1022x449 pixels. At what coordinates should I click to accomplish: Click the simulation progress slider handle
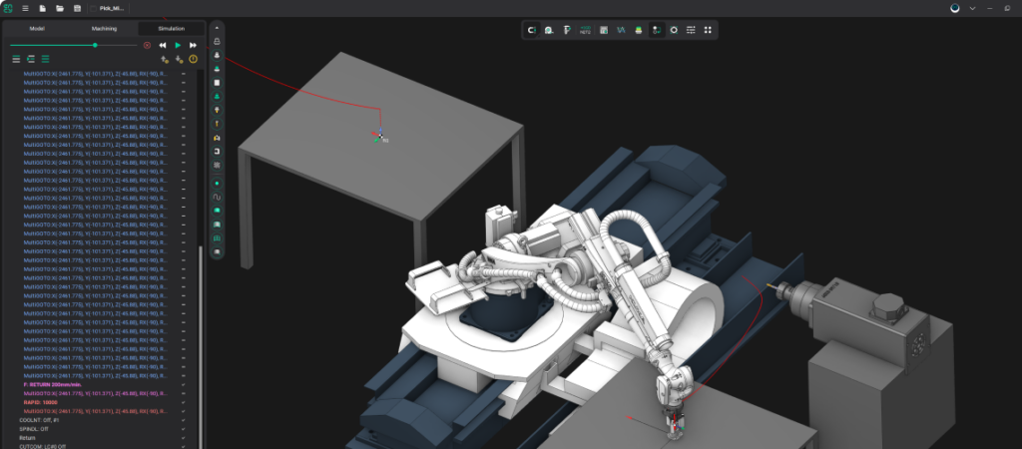click(x=95, y=45)
